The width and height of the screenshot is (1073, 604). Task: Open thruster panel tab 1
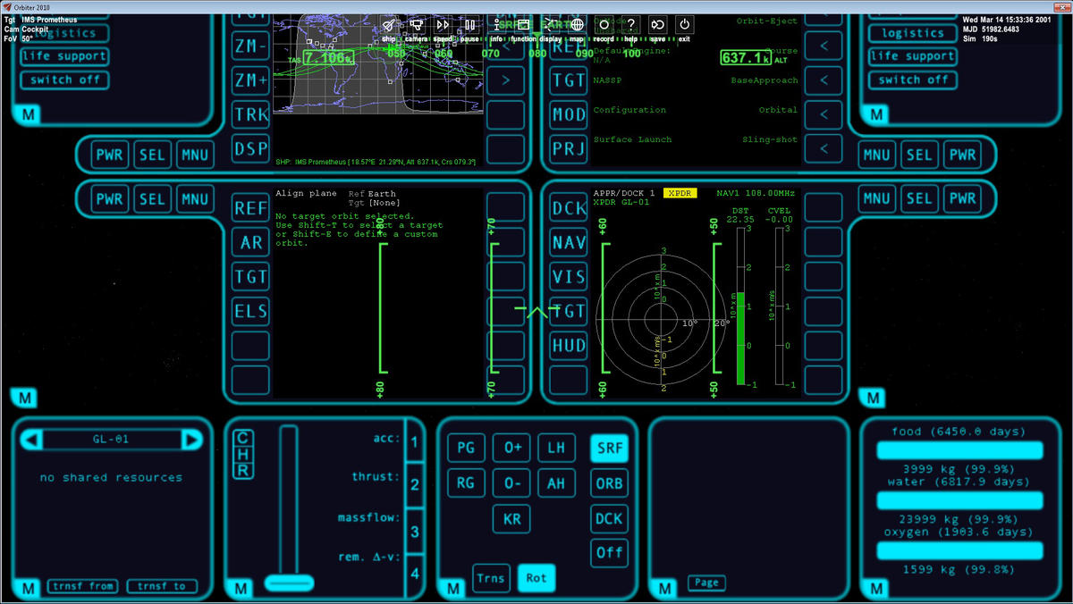click(x=414, y=440)
